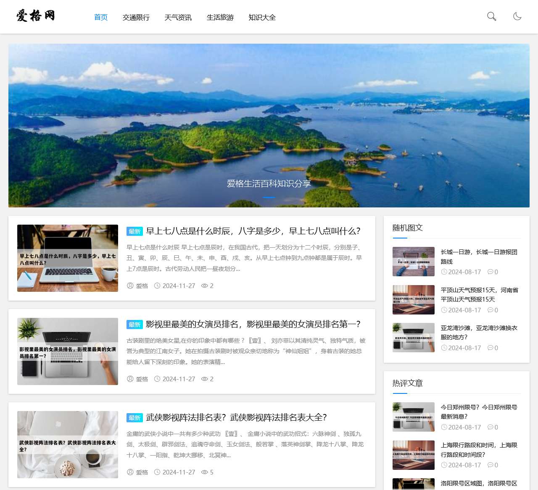
Task: Click the 平顶山天气预报15天 sidebar thumbnail
Action: click(413, 299)
